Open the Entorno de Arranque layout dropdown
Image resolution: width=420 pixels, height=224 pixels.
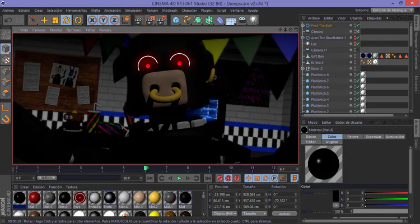[393, 10]
